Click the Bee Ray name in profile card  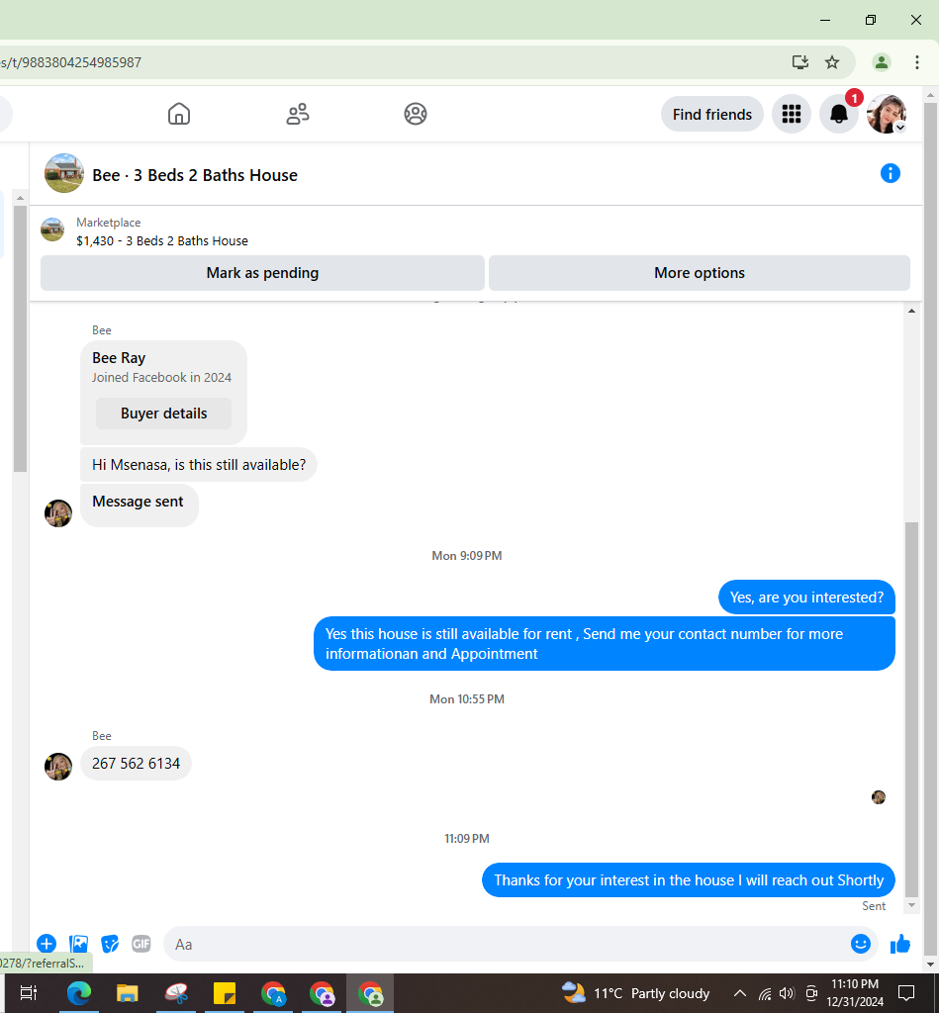coord(119,358)
